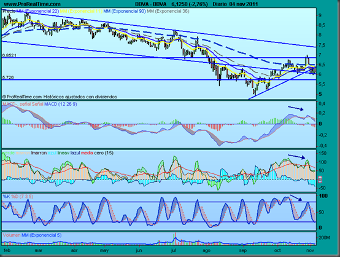Click the Diario 04 nov 2011 date label
Screen dimensions: 340x257
235,4
